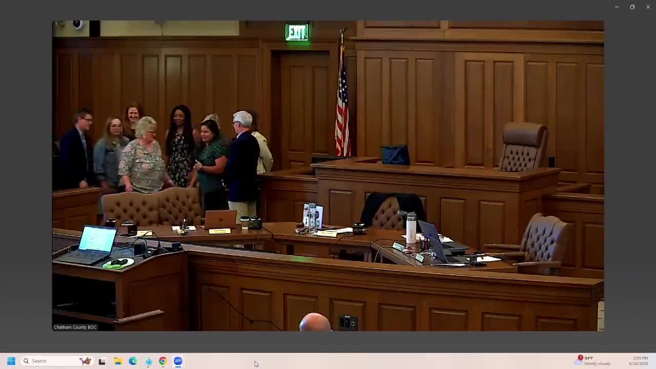Restore down the meeting window
Image resolution: width=656 pixels, height=369 pixels.
[632, 7]
